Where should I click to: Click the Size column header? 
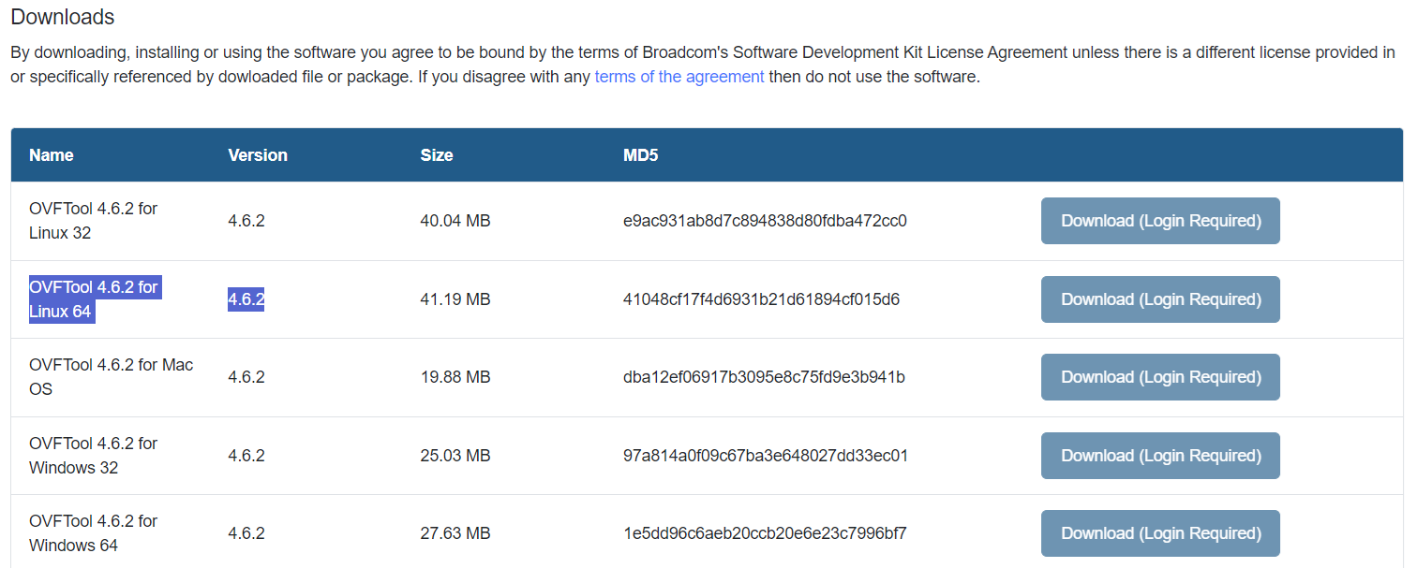pos(437,155)
